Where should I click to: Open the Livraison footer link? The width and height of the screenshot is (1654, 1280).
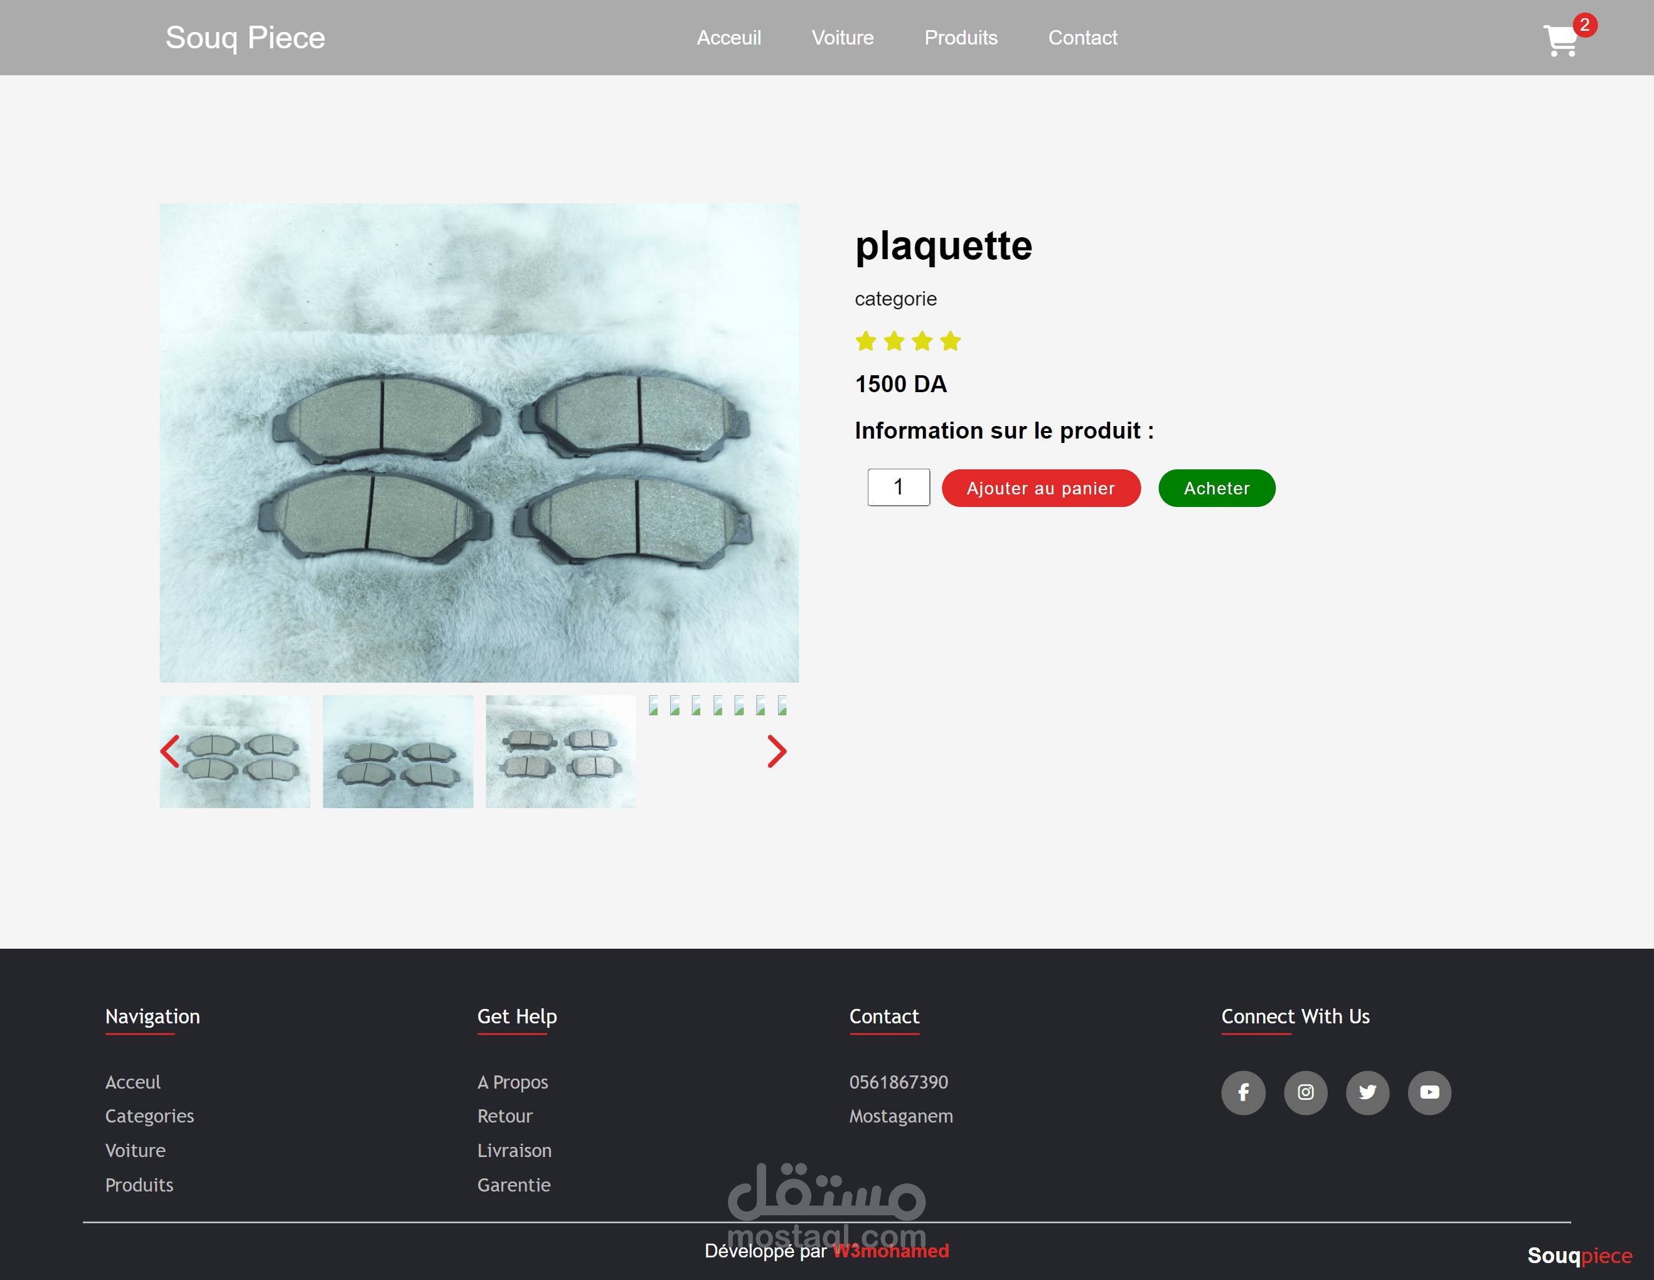point(515,1151)
